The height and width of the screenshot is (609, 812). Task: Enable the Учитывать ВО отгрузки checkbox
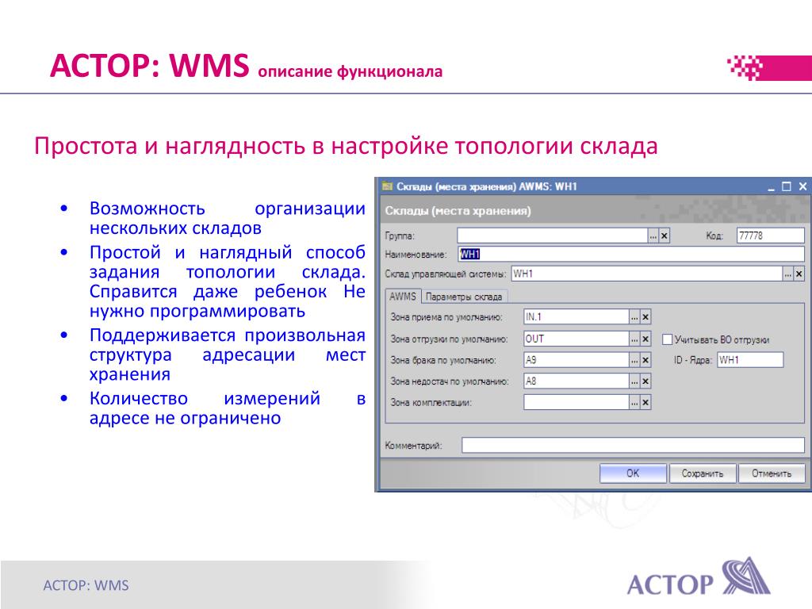coord(668,339)
